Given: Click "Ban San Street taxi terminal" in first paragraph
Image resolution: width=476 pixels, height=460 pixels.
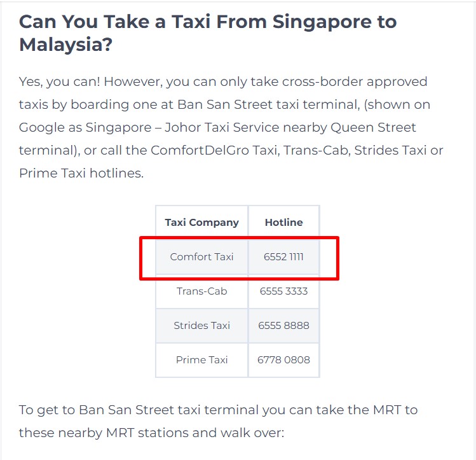Looking at the screenshot, I should point(269,104).
